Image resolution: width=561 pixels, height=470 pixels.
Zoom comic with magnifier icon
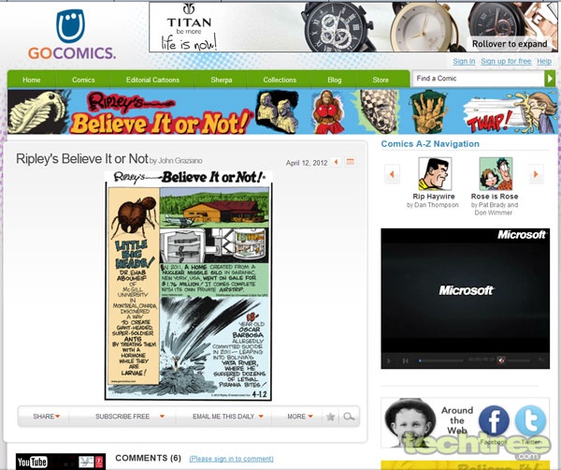(x=349, y=417)
